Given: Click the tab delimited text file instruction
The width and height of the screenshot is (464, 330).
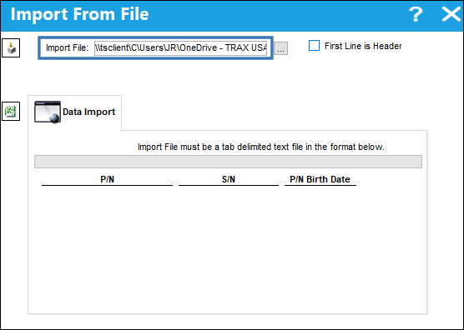Looking at the screenshot, I should tap(261, 147).
